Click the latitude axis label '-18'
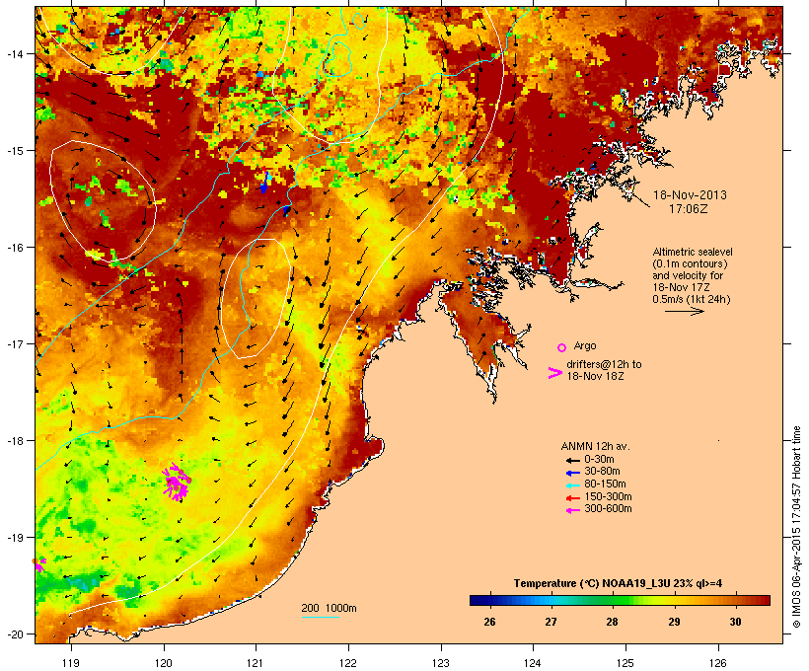Image resolution: width=809 pixels, height=671 pixels. pyautogui.click(x=14, y=441)
